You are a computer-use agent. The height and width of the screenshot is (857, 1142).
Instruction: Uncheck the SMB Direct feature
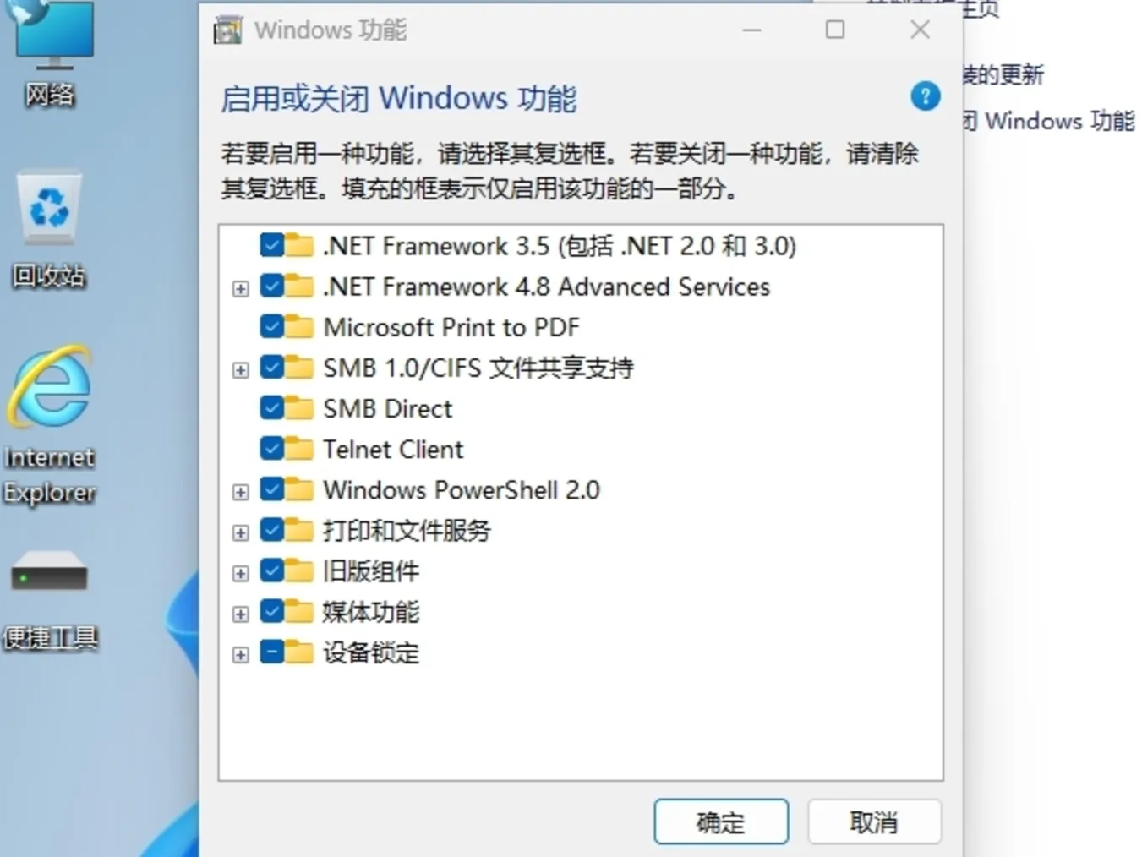270,407
